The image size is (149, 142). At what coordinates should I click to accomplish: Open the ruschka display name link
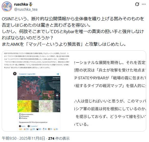coord(21,4)
